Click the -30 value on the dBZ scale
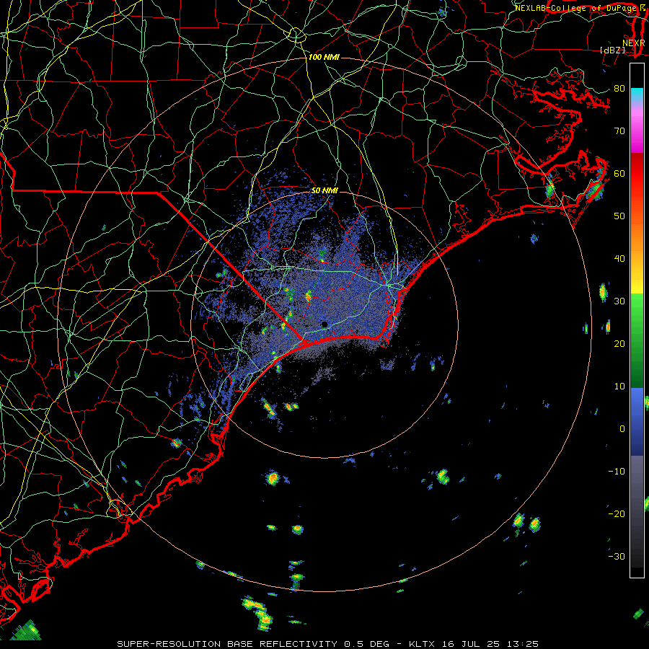The height and width of the screenshot is (649, 649). [x=617, y=557]
